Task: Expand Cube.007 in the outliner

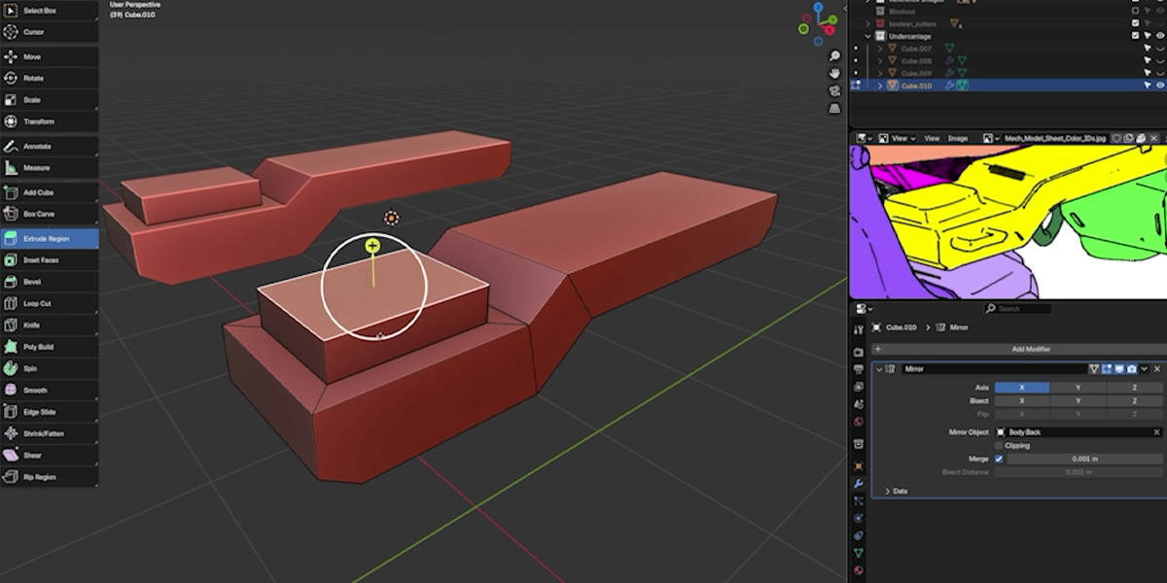Action: tap(880, 49)
